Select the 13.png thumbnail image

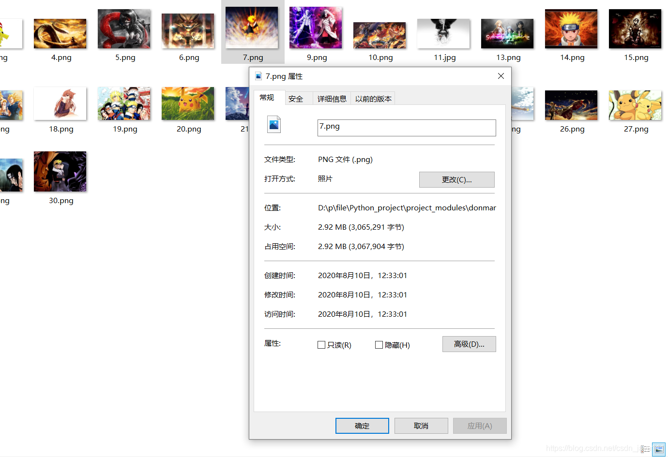pyautogui.click(x=507, y=34)
